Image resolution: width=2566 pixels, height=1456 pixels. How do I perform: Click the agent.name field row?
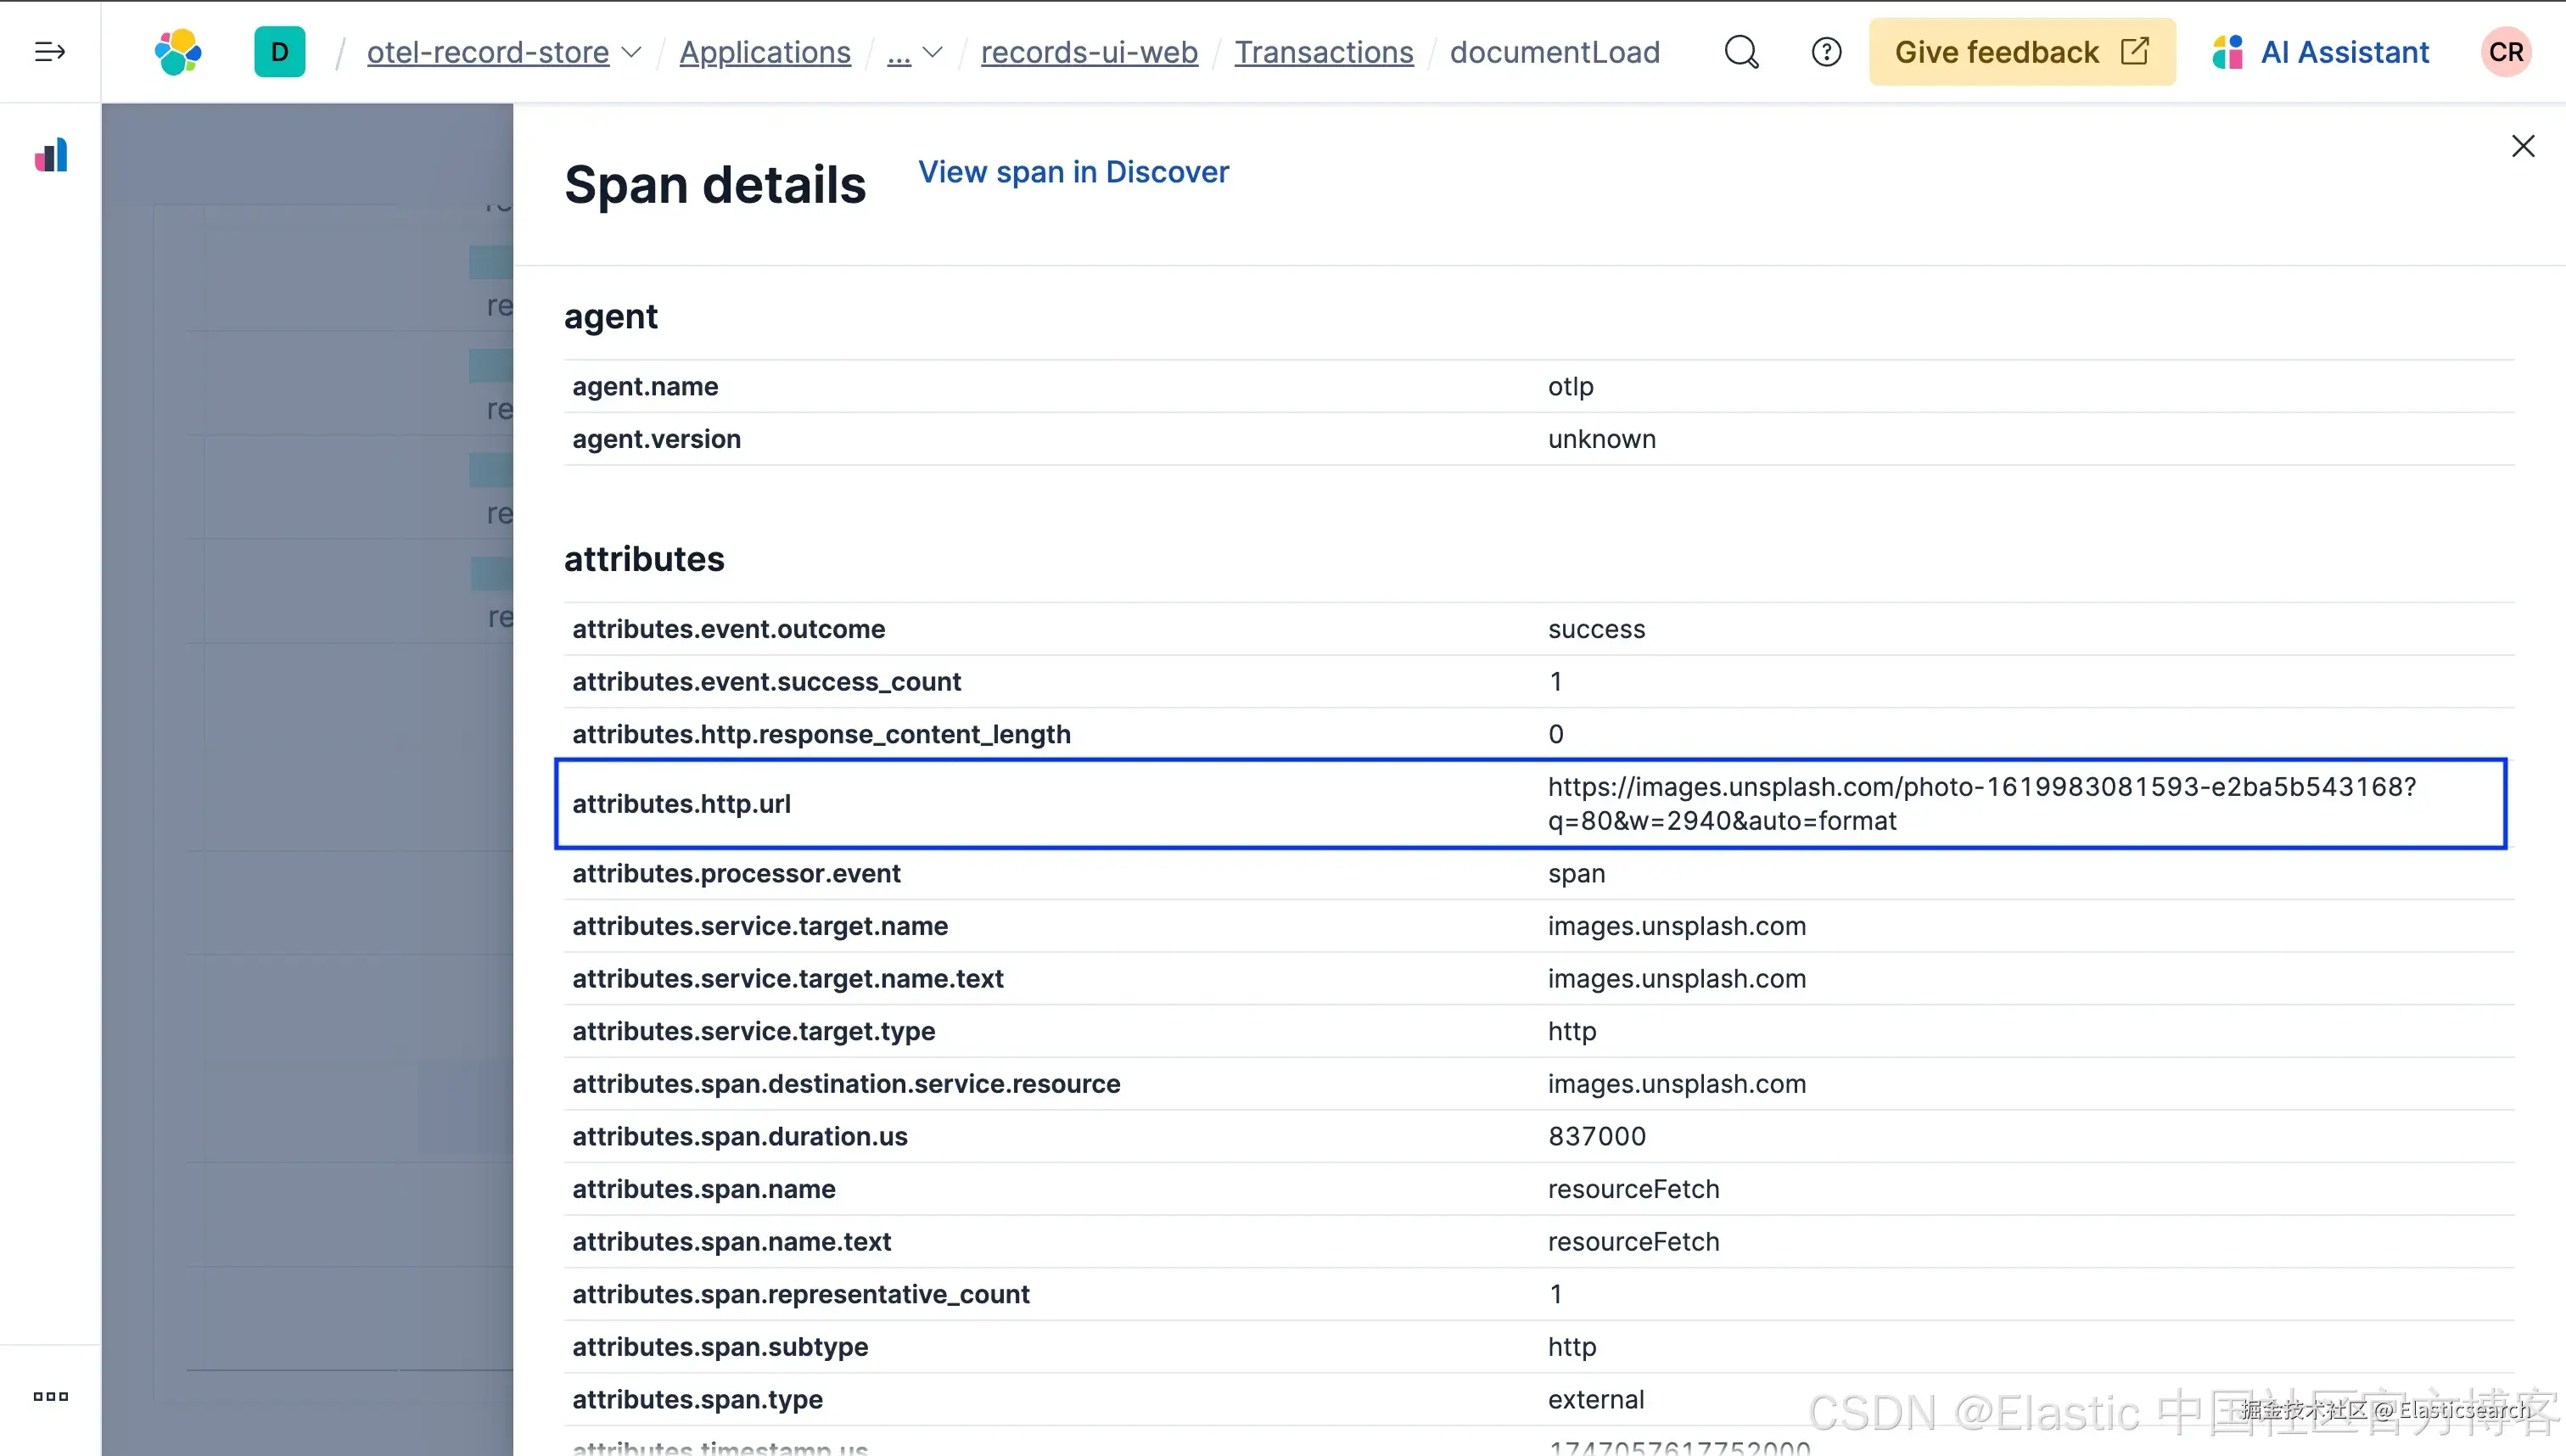645,386
